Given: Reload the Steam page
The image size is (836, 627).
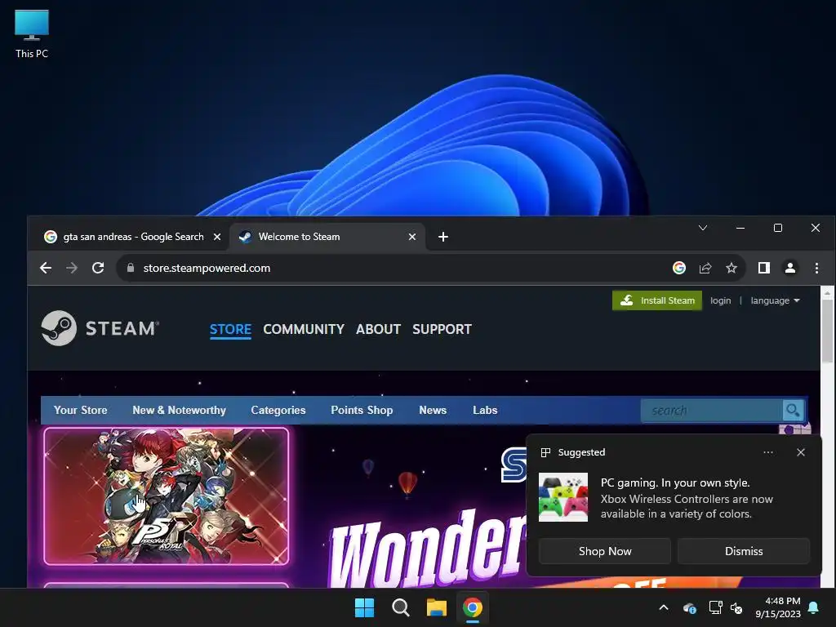Looking at the screenshot, I should pos(98,268).
